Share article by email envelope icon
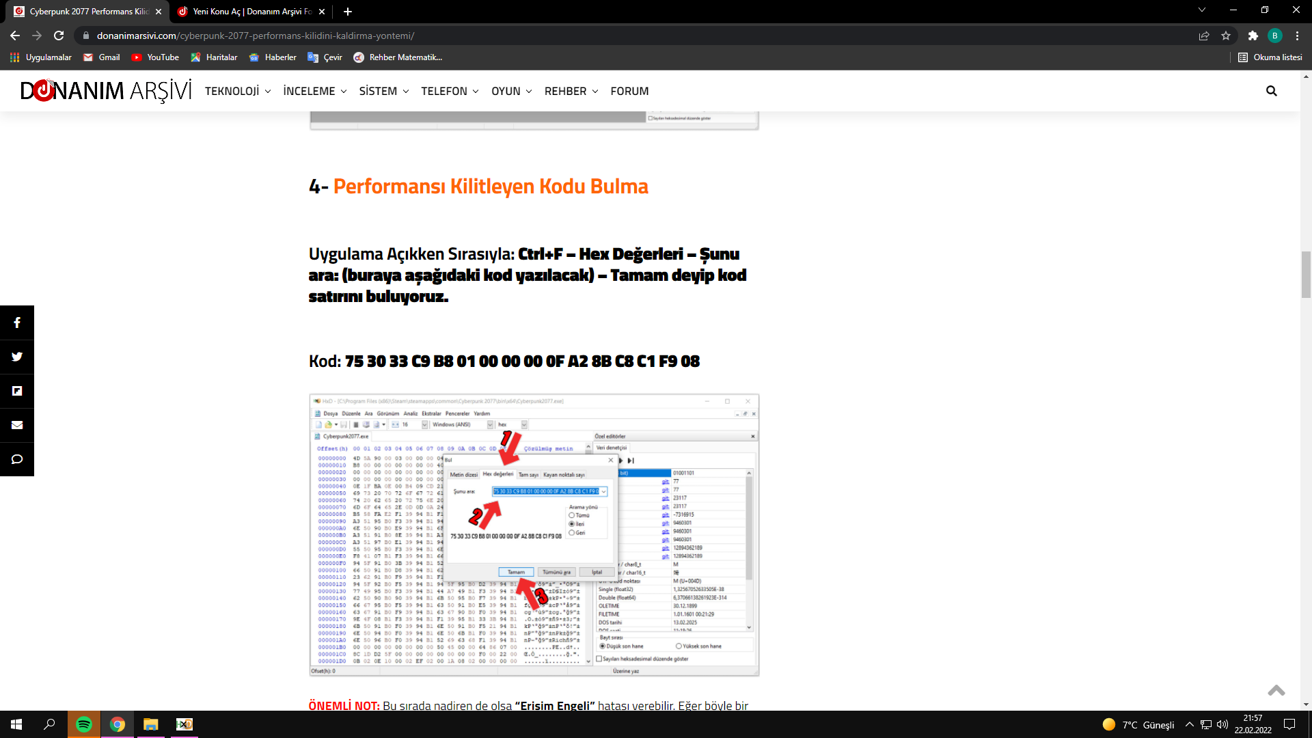This screenshot has width=1312, height=738. click(17, 425)
